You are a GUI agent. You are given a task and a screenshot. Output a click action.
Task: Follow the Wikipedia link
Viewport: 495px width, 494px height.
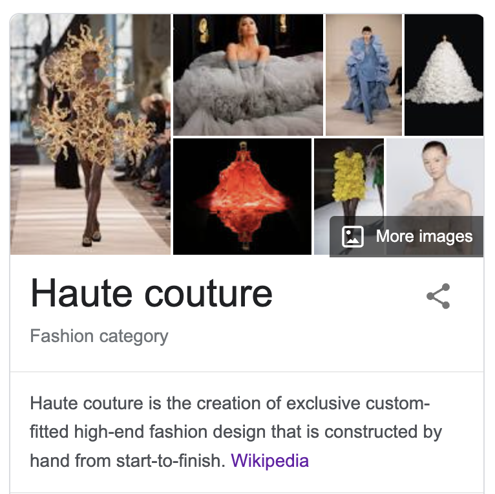[270, 460]
